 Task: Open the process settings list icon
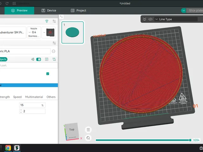[47, 59]
